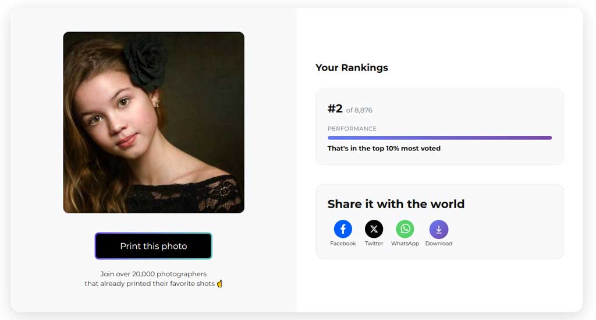Image resolution: width=596 pixels, height=320 pixels.
Task: Share via the green WhatsApp icon
Action: click(x=405, y=229)
